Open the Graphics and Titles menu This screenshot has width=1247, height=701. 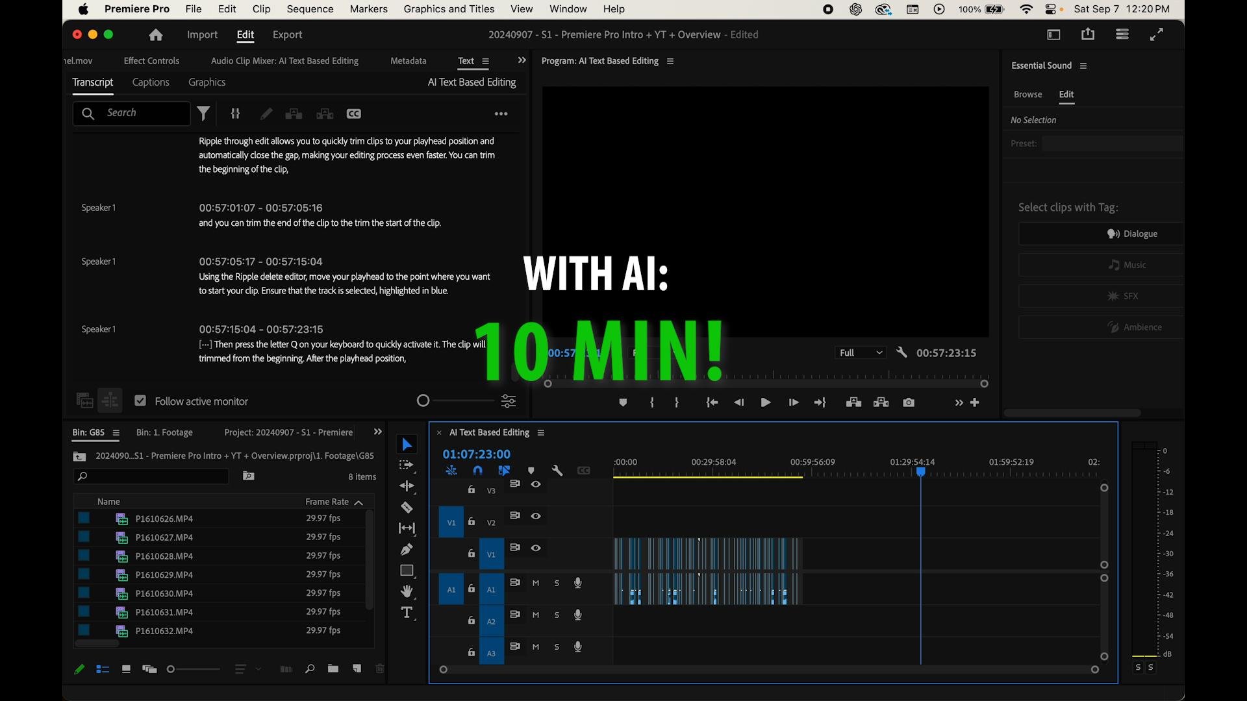449,9
